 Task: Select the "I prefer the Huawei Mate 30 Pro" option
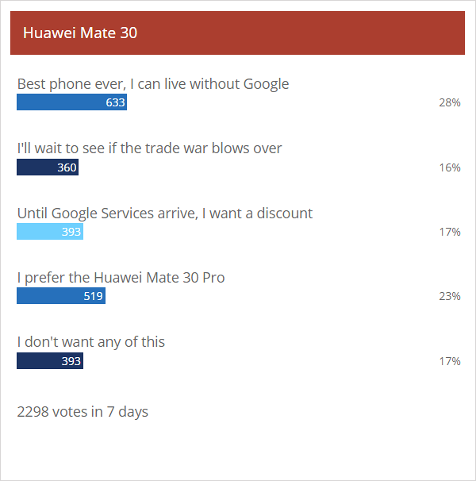[121, 278]
